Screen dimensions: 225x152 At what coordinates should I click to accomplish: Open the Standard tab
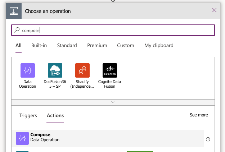[67, 46]
